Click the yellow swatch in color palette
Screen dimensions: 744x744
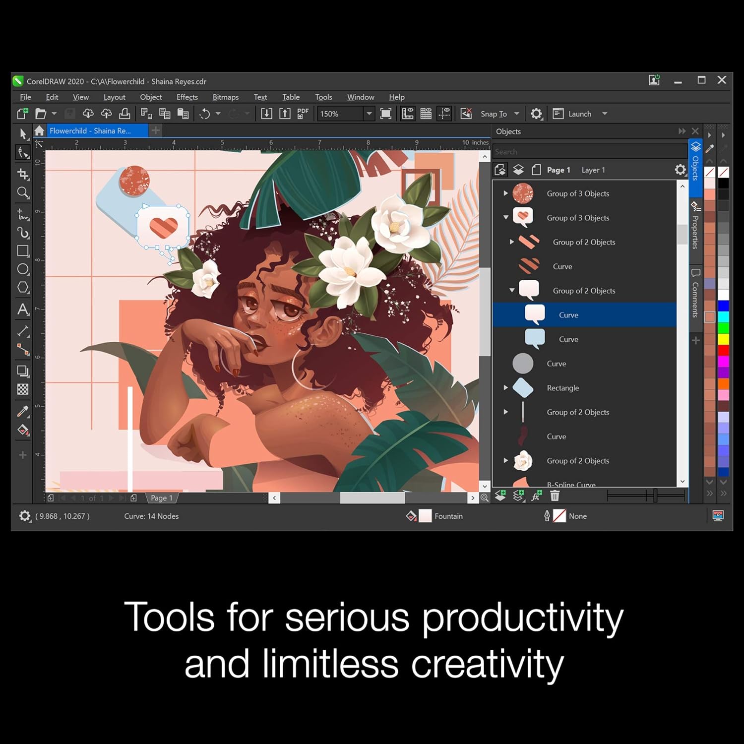723,339
